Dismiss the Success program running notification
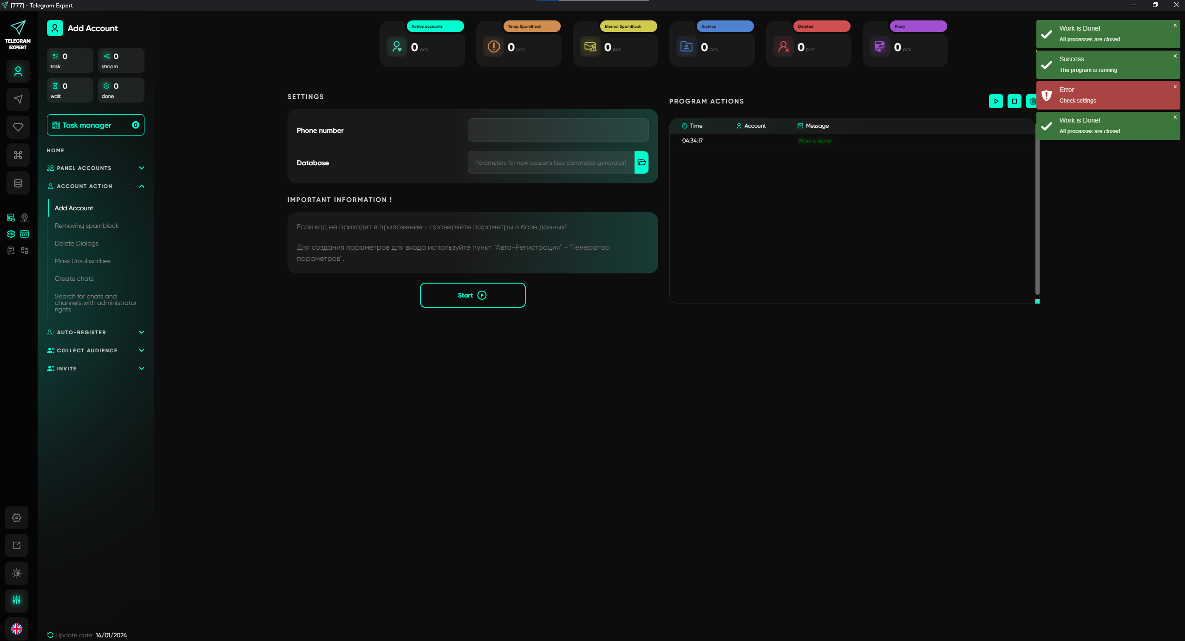 pyautogui.click(x=1175, y=56)
